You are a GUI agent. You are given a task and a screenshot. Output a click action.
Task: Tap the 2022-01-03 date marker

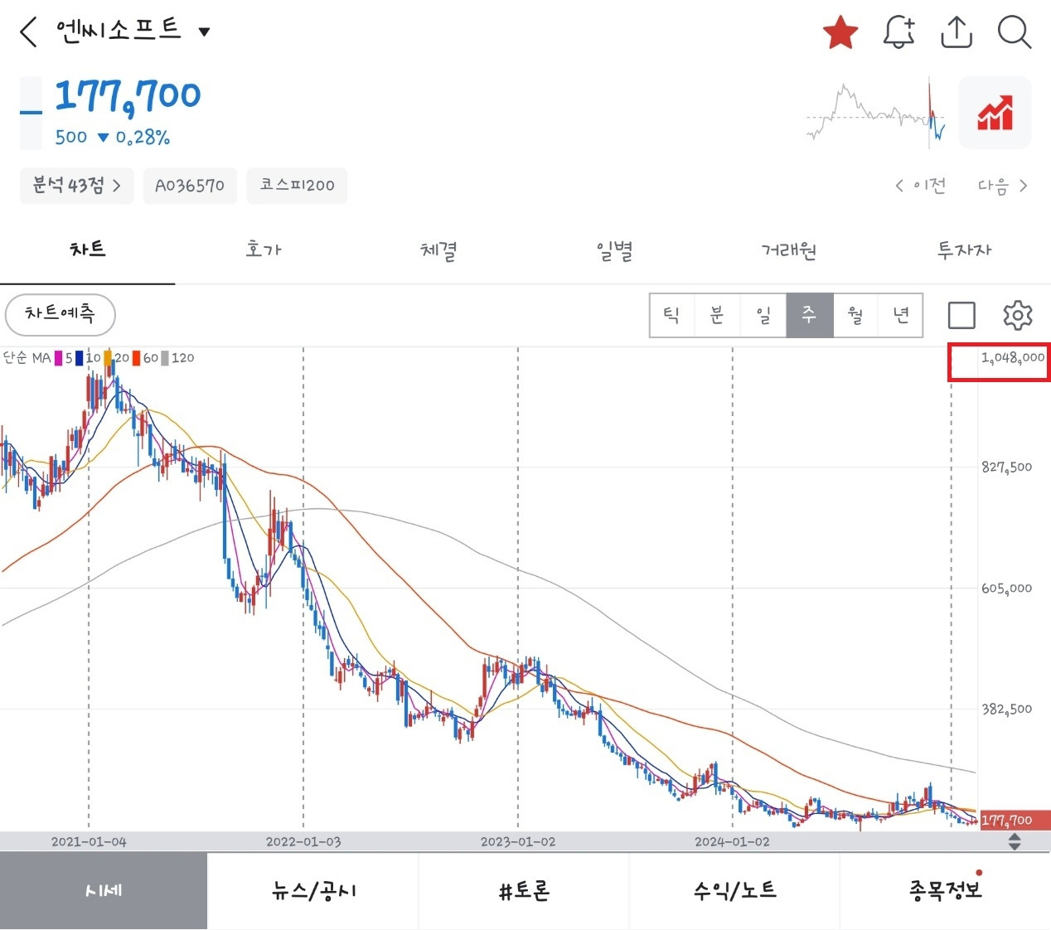pos(303,841)
